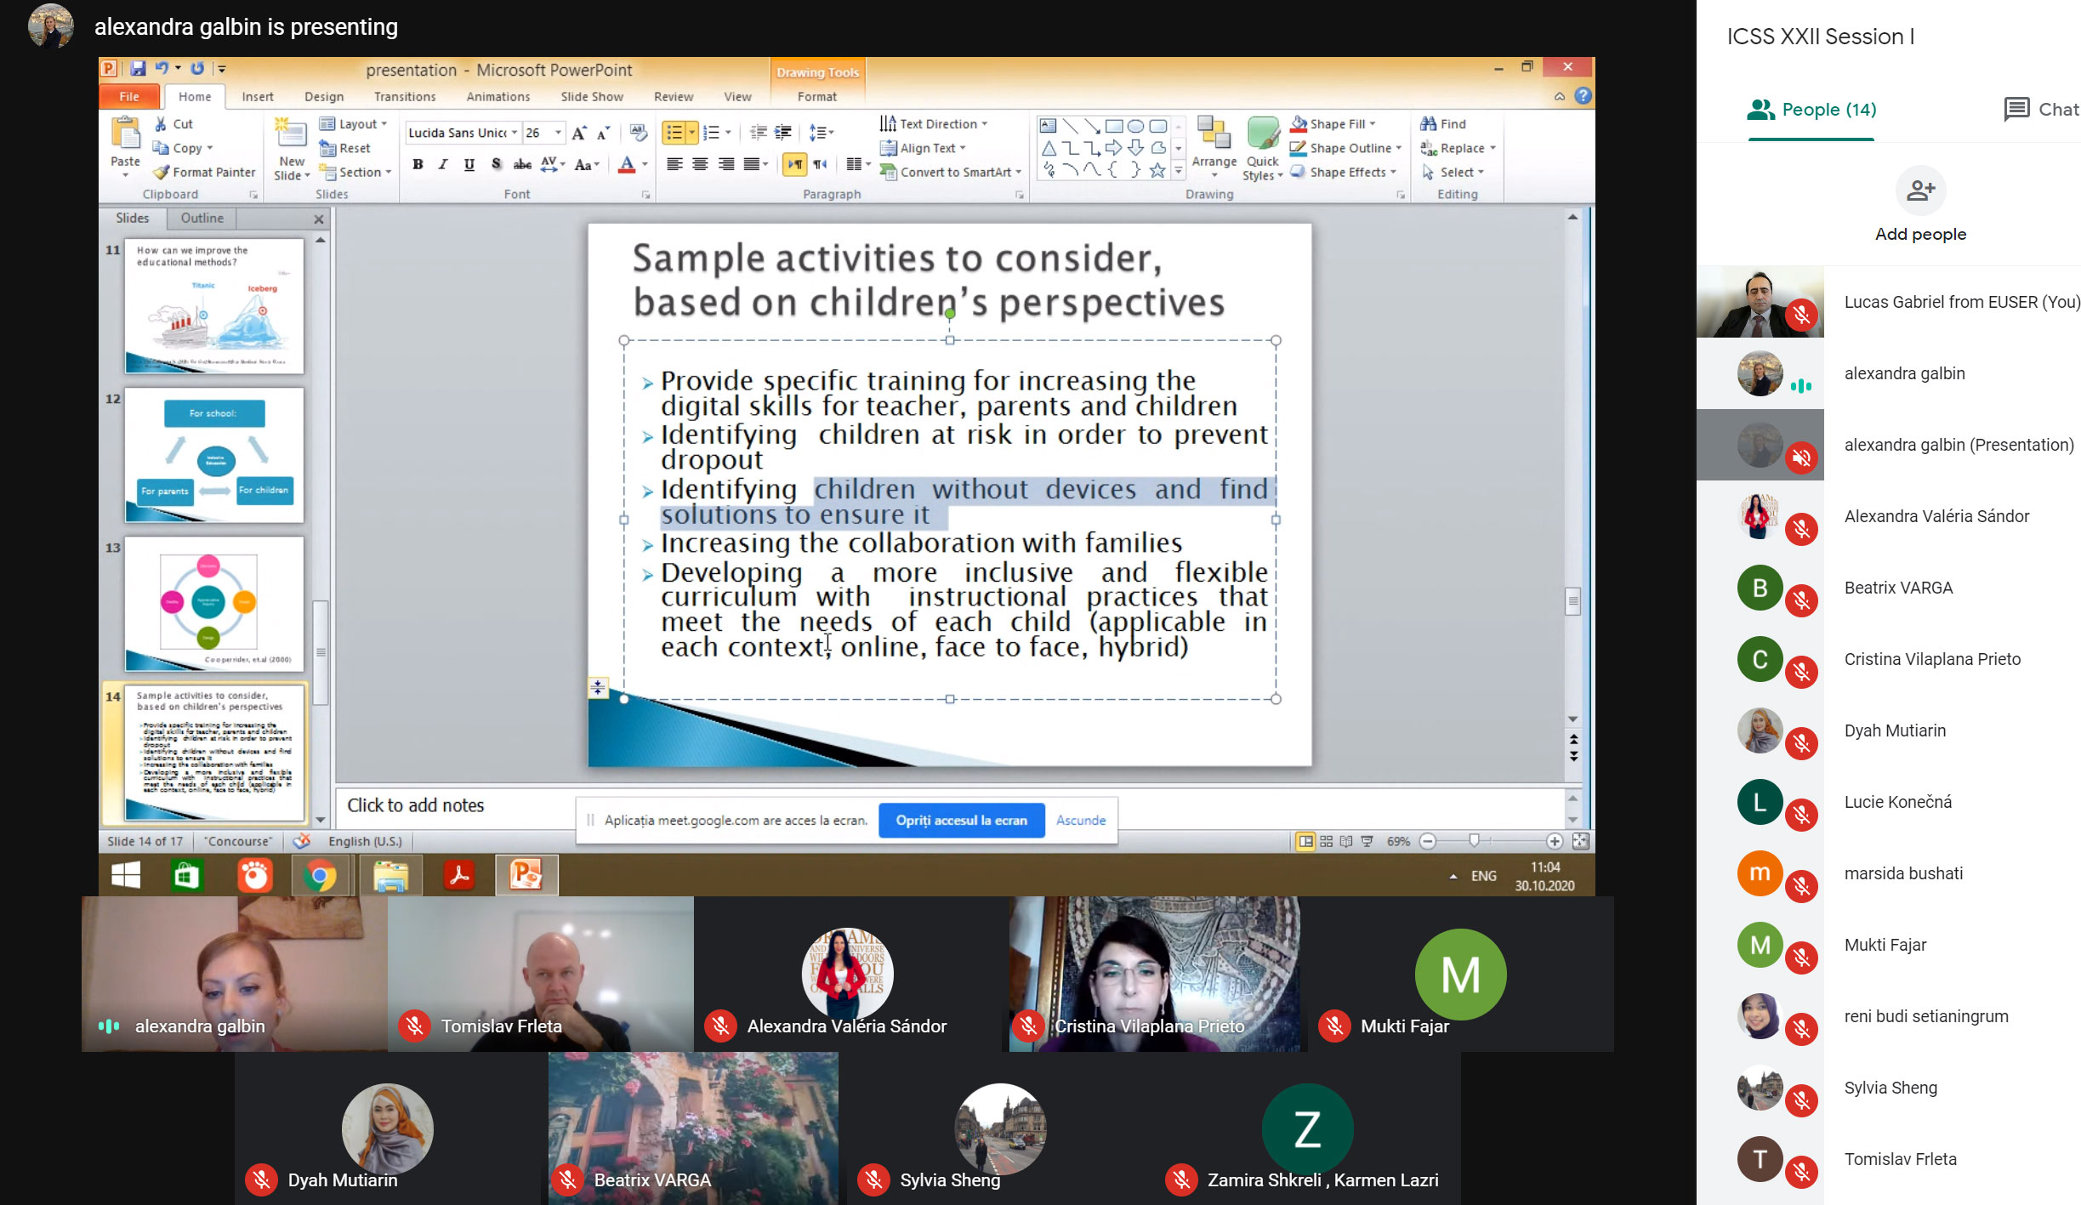The width and height of the screenshot is (2081, 1205).
Task: Click the Ascunde link
Action: [1081, 821]
